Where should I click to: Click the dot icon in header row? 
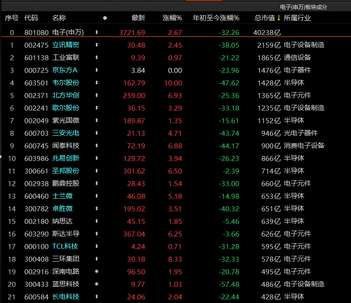[x=105, y=18]
